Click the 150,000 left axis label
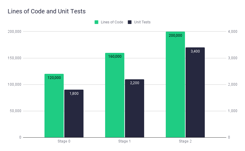The width and height of the screenshot is (245, 151). pos(14,58)
